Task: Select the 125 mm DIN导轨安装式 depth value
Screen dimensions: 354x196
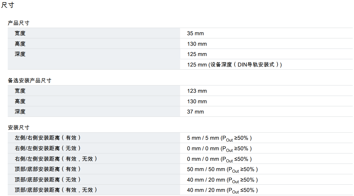Action: coord(234,65)
